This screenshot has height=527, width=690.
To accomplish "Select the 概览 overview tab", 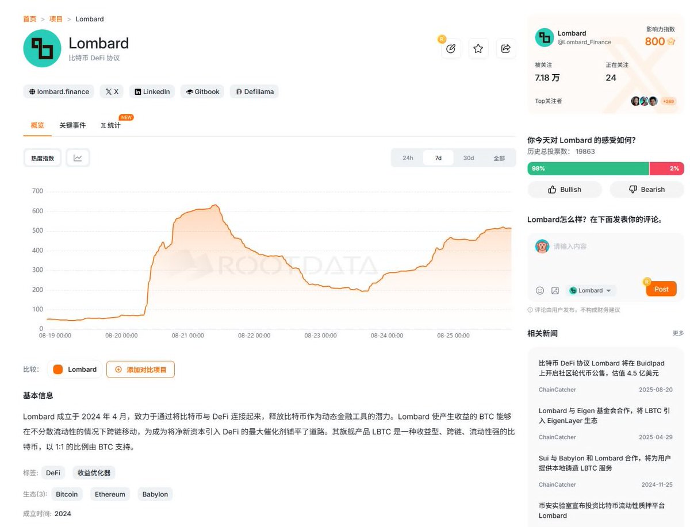I will (37, 125).
